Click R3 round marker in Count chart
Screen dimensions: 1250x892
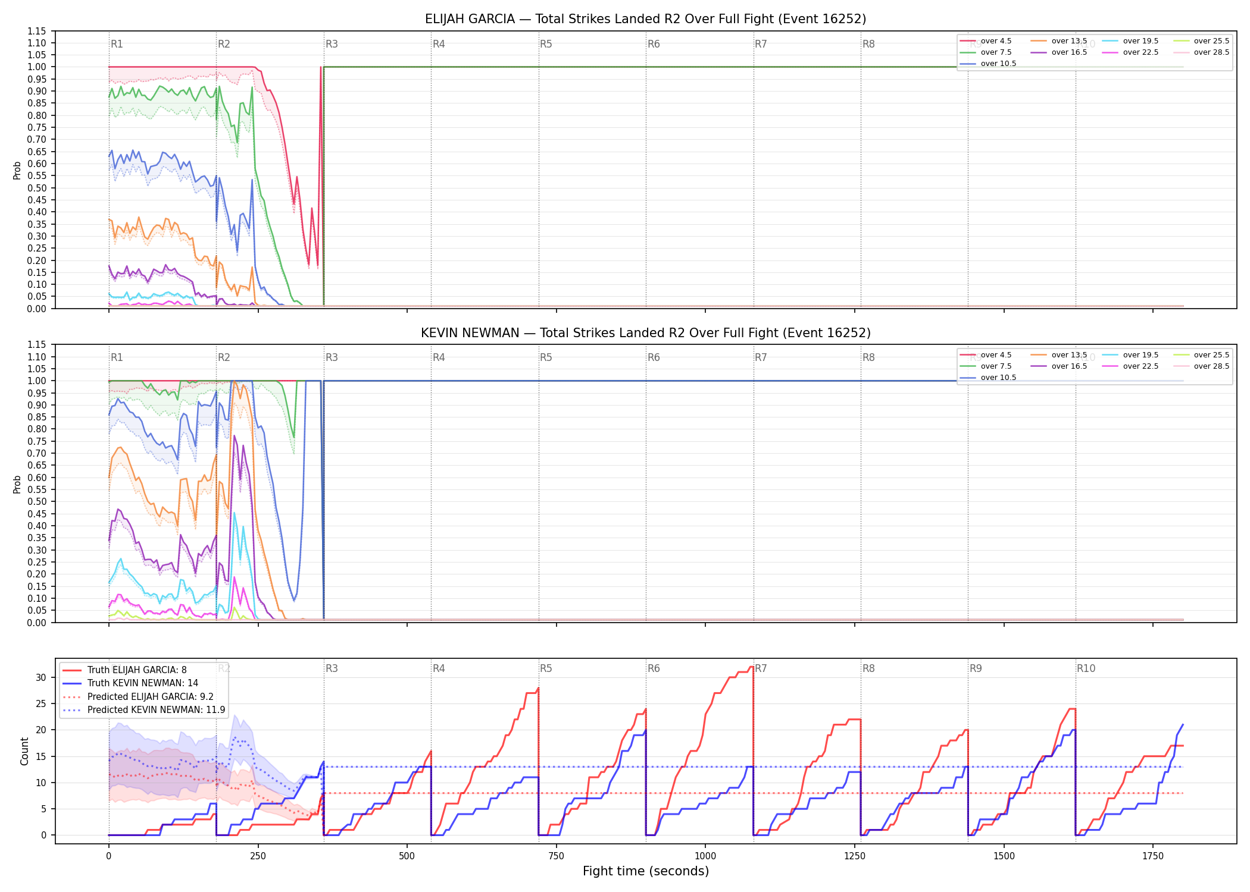click(x=332, y=668)
